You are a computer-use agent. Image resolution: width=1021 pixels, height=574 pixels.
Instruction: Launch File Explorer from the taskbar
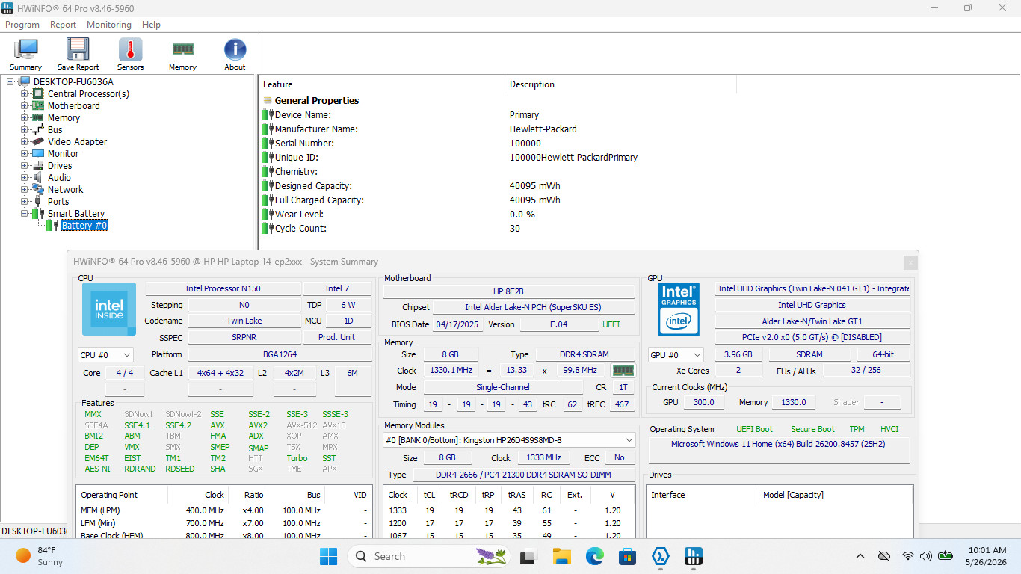562,556
